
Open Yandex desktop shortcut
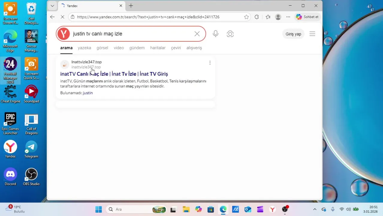(10, 149)
